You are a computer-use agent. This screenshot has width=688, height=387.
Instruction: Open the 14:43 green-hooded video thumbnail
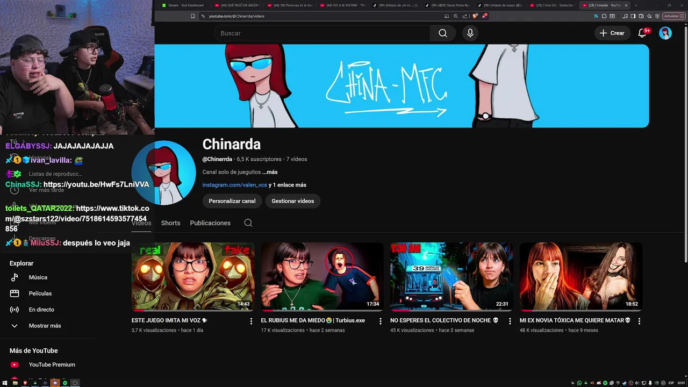(193, 276)
